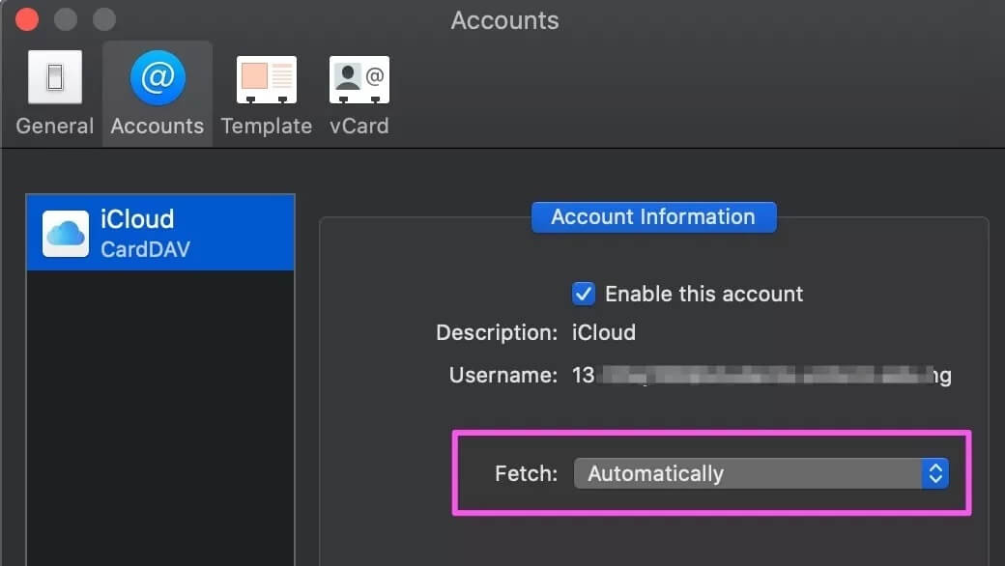Viewport: 1005px width, 566px height.
Task: Open the General preferences pane
Action: click(54, 94)
